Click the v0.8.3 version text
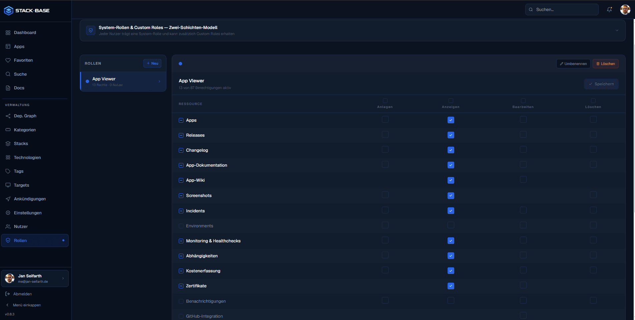 (x=10, y=314)
